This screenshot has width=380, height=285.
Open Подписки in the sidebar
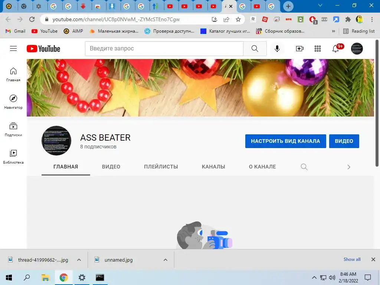13,130
